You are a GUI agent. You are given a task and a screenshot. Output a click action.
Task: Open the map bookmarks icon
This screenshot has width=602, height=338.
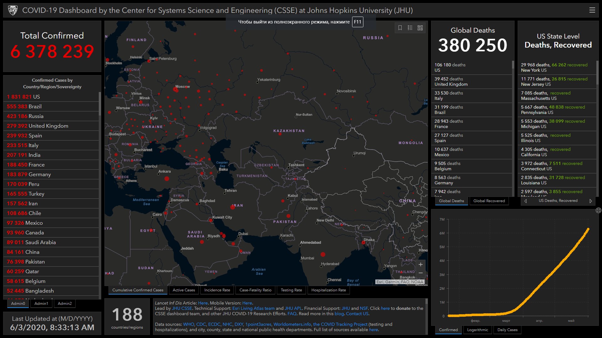tap(400, 28)
